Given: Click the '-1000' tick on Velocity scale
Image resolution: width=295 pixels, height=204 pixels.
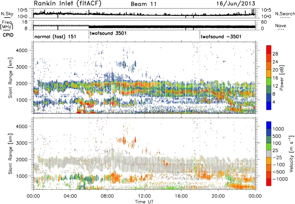Looking at the screenshot, I should point(280,179).
